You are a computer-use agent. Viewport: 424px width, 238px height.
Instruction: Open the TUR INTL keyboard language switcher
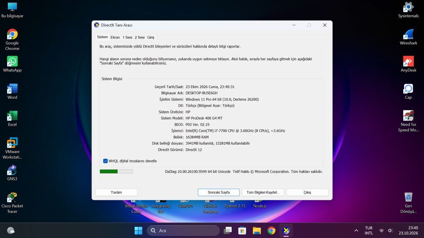click(x=369, y=231)
